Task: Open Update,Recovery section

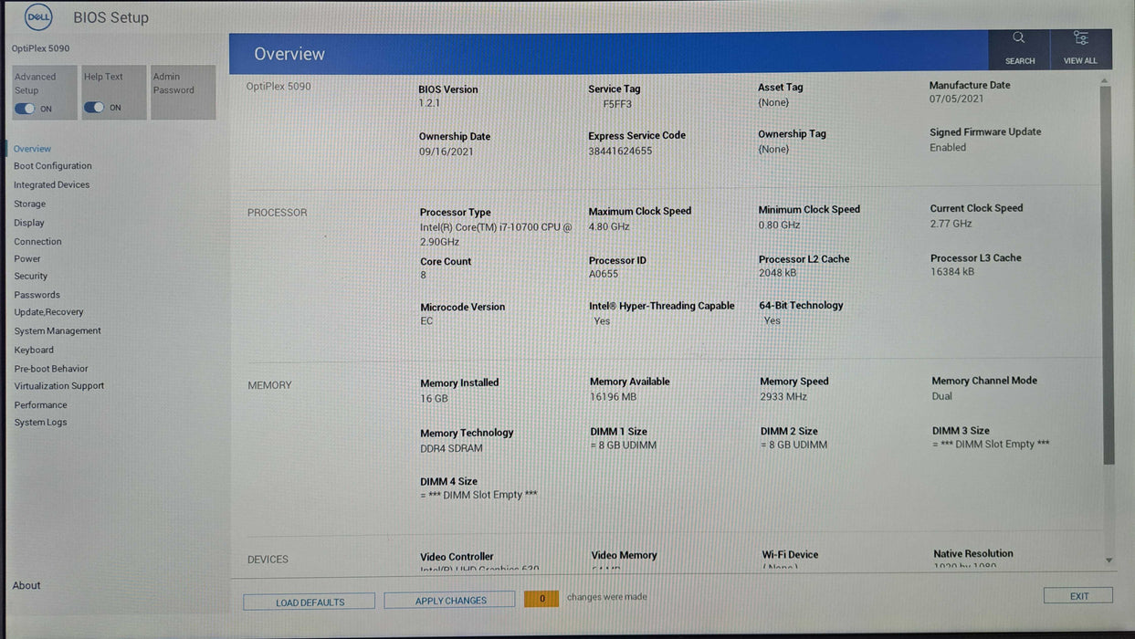Action: [48, 312]
